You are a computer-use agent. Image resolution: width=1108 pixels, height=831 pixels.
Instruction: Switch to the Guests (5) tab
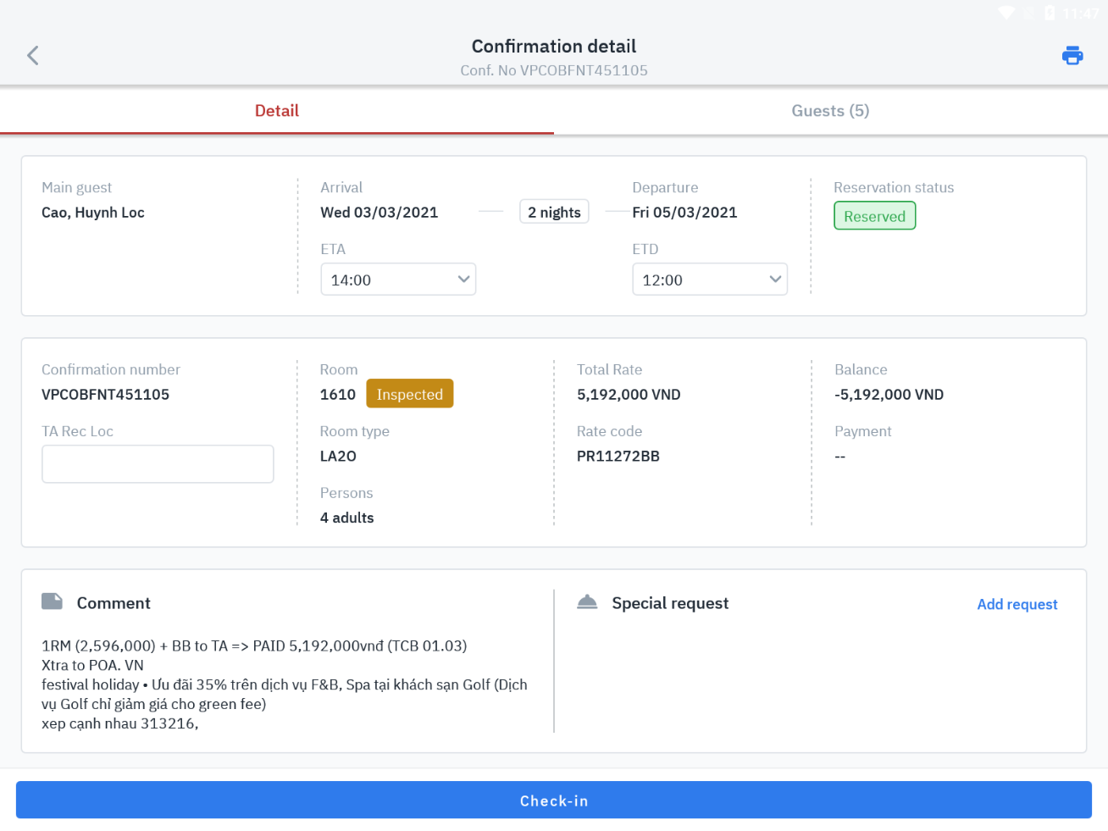pos(830,111)
